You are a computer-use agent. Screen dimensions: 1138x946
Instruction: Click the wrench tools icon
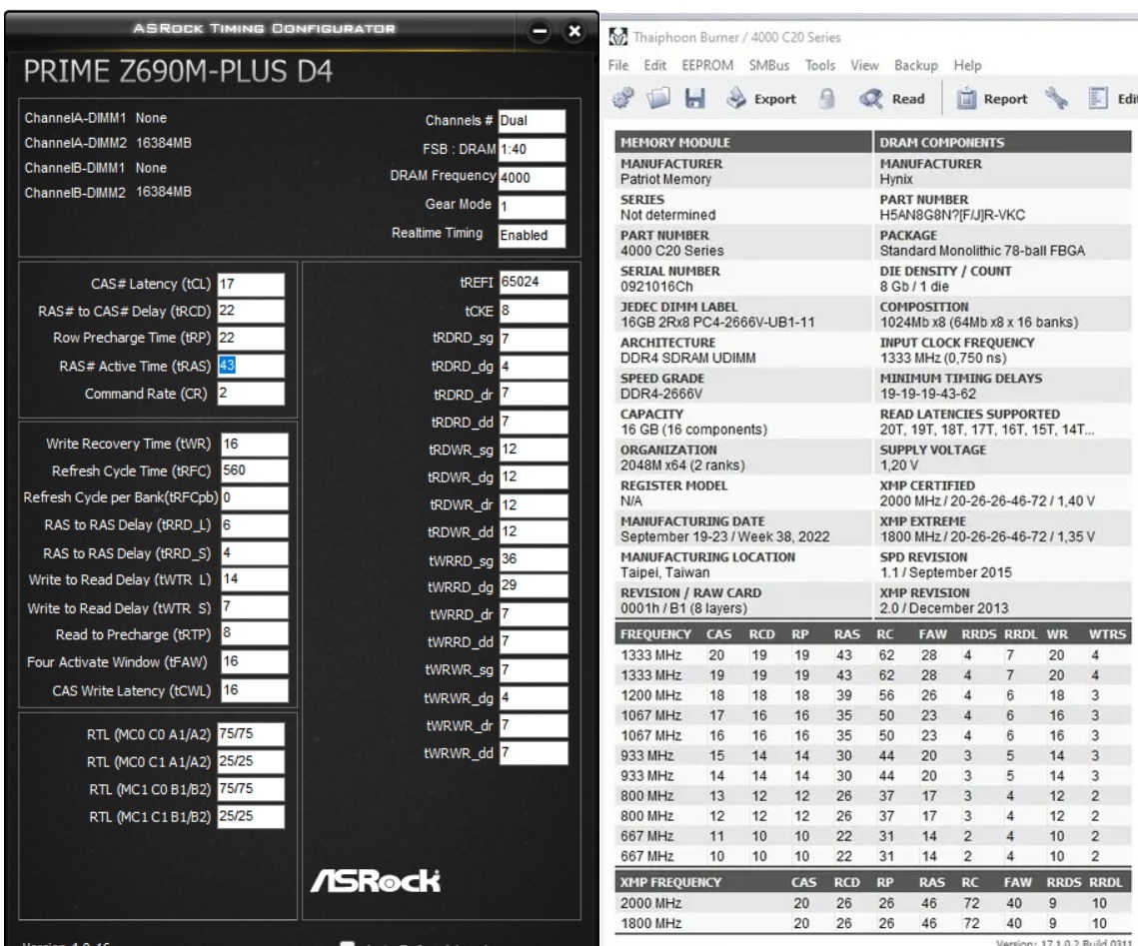click(x=1057, y=98)
